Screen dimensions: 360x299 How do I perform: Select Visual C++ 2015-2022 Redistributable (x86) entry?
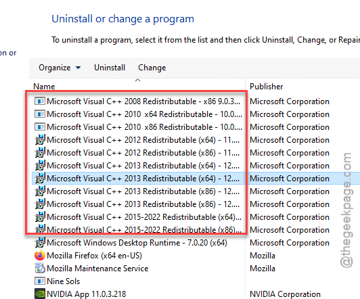(x=139, y=230)
